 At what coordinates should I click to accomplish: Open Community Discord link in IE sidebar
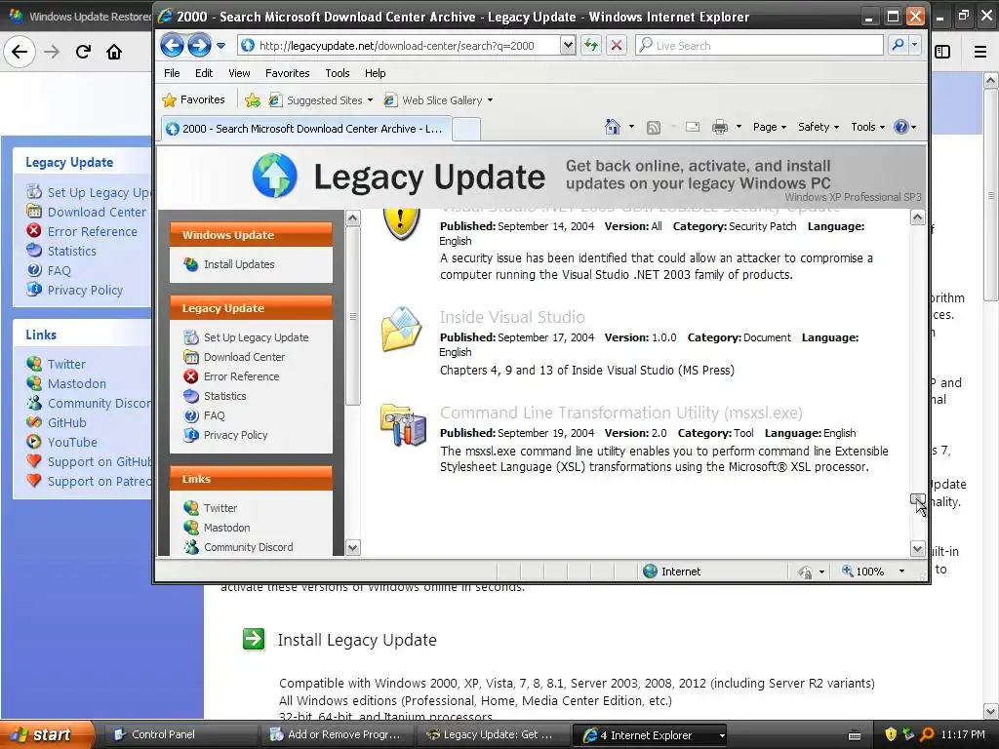tap(248, 547)
